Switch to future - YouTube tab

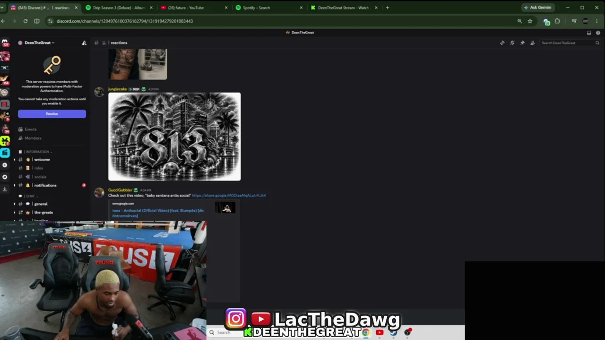point(195,8)
